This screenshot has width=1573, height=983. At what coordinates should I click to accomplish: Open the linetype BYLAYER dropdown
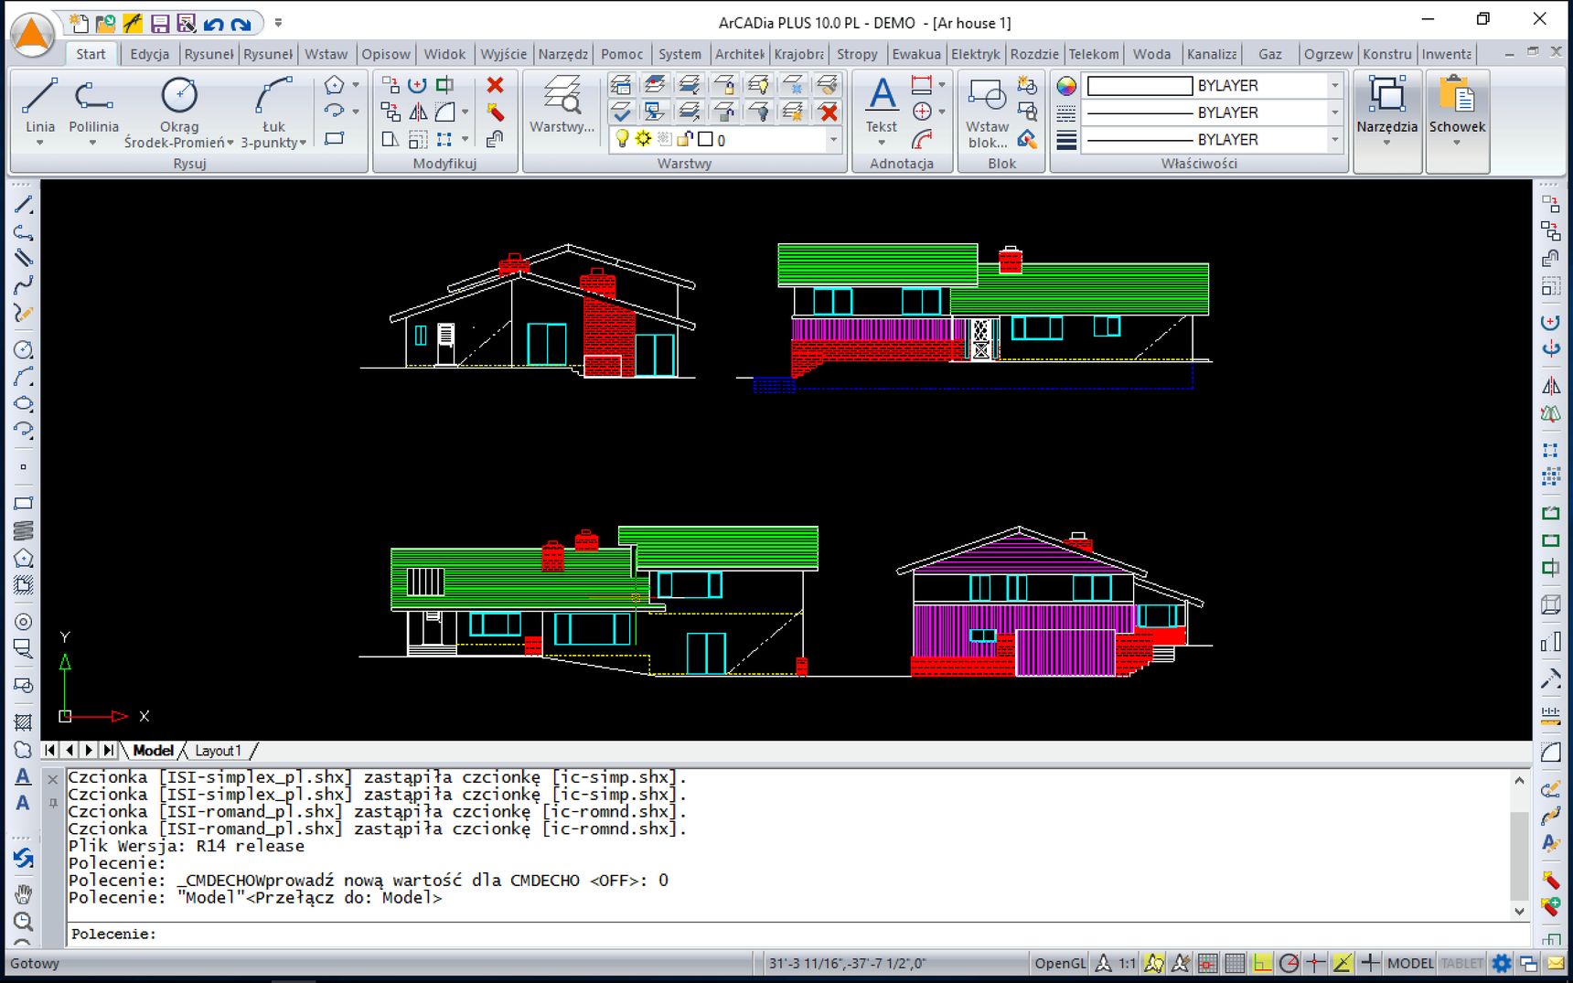click(x=1335, y=112)
